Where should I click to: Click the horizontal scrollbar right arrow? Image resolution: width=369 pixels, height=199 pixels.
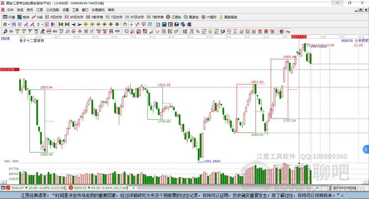click(x=317, y=188)
